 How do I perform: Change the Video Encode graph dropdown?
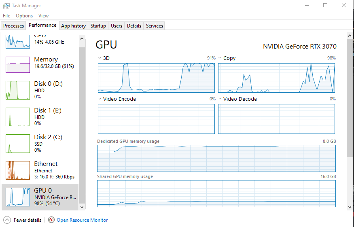point(100,99)
